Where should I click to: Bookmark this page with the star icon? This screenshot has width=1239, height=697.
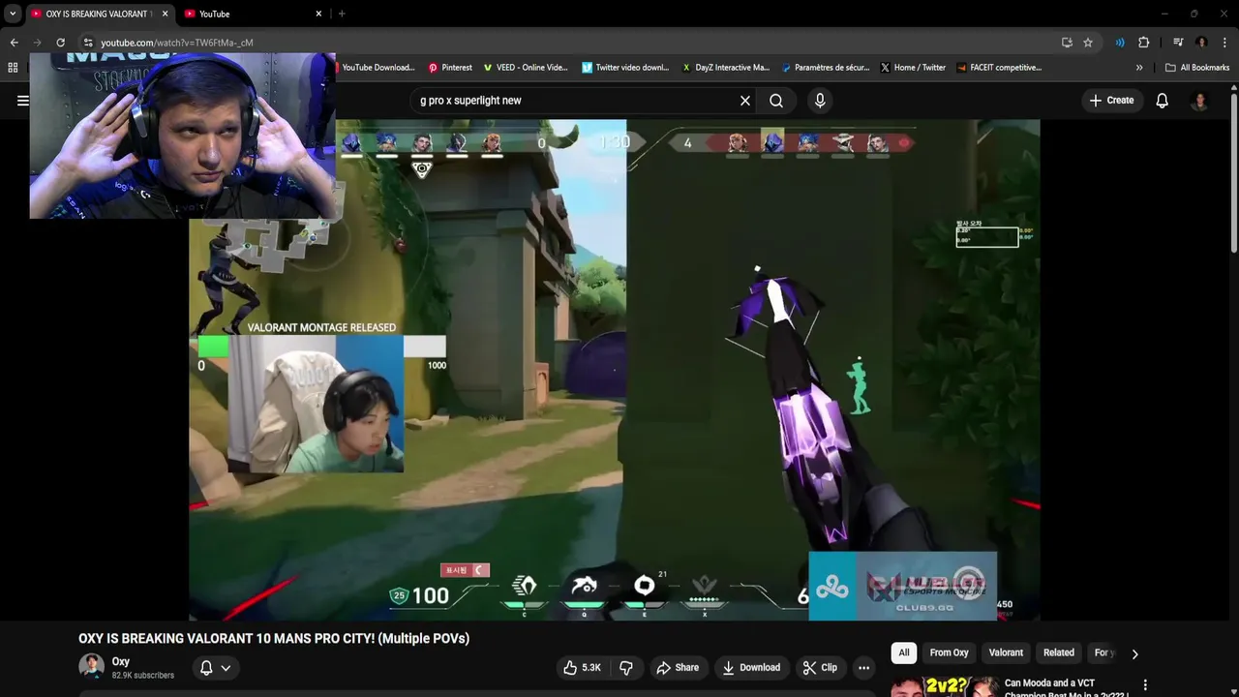tap(1088, 43)
